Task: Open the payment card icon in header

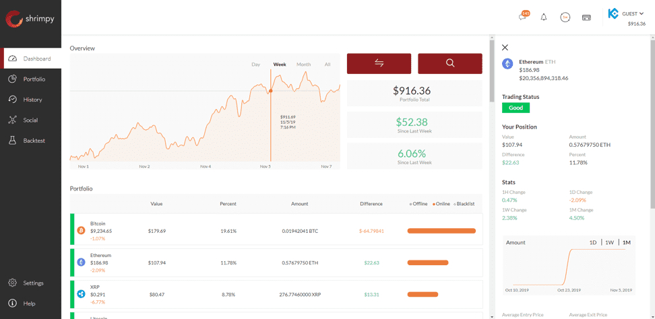Action: click(586, 17)
